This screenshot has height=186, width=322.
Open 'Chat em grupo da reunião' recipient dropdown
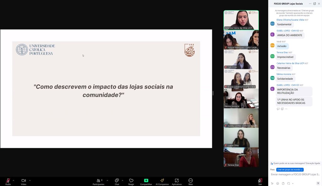coord(290,169)
